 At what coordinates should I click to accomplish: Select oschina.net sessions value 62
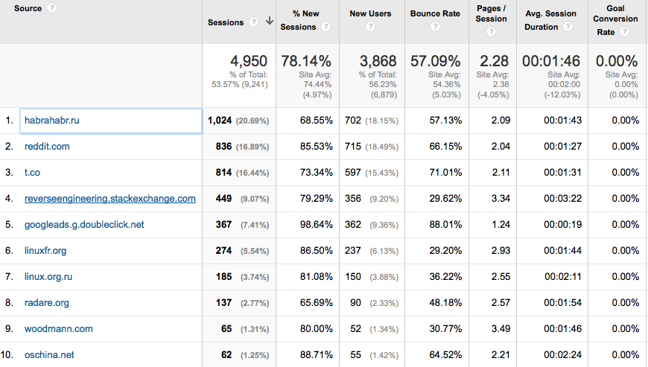226,354
